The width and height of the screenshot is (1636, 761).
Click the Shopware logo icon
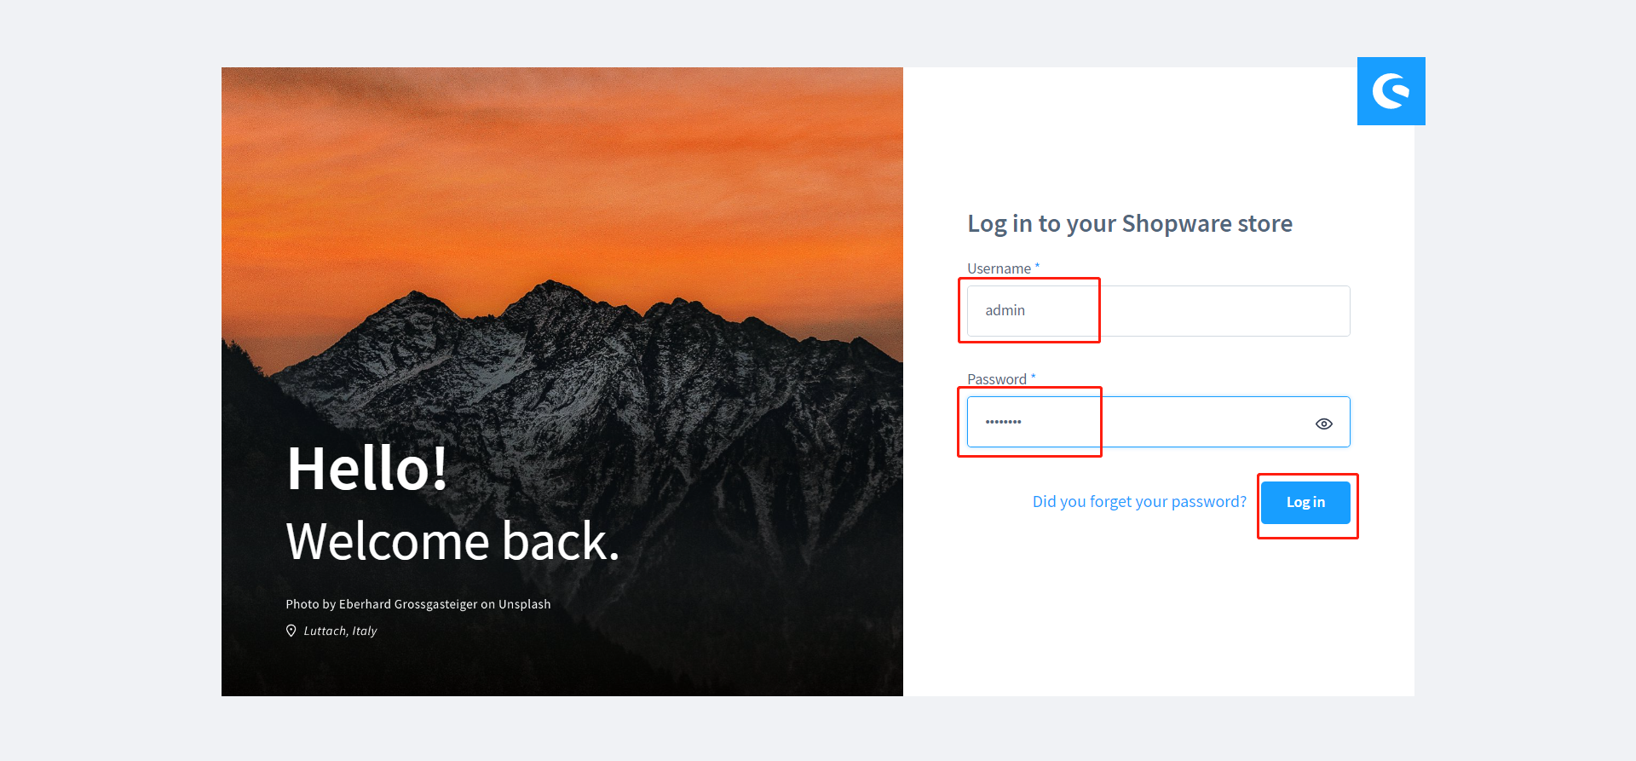1391,91
